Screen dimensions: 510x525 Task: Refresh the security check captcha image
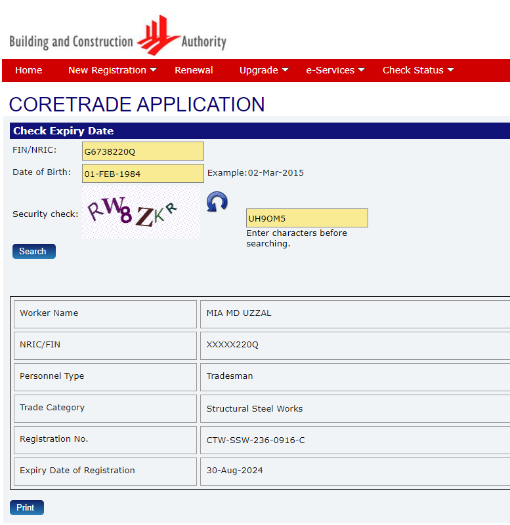(217, 202)
